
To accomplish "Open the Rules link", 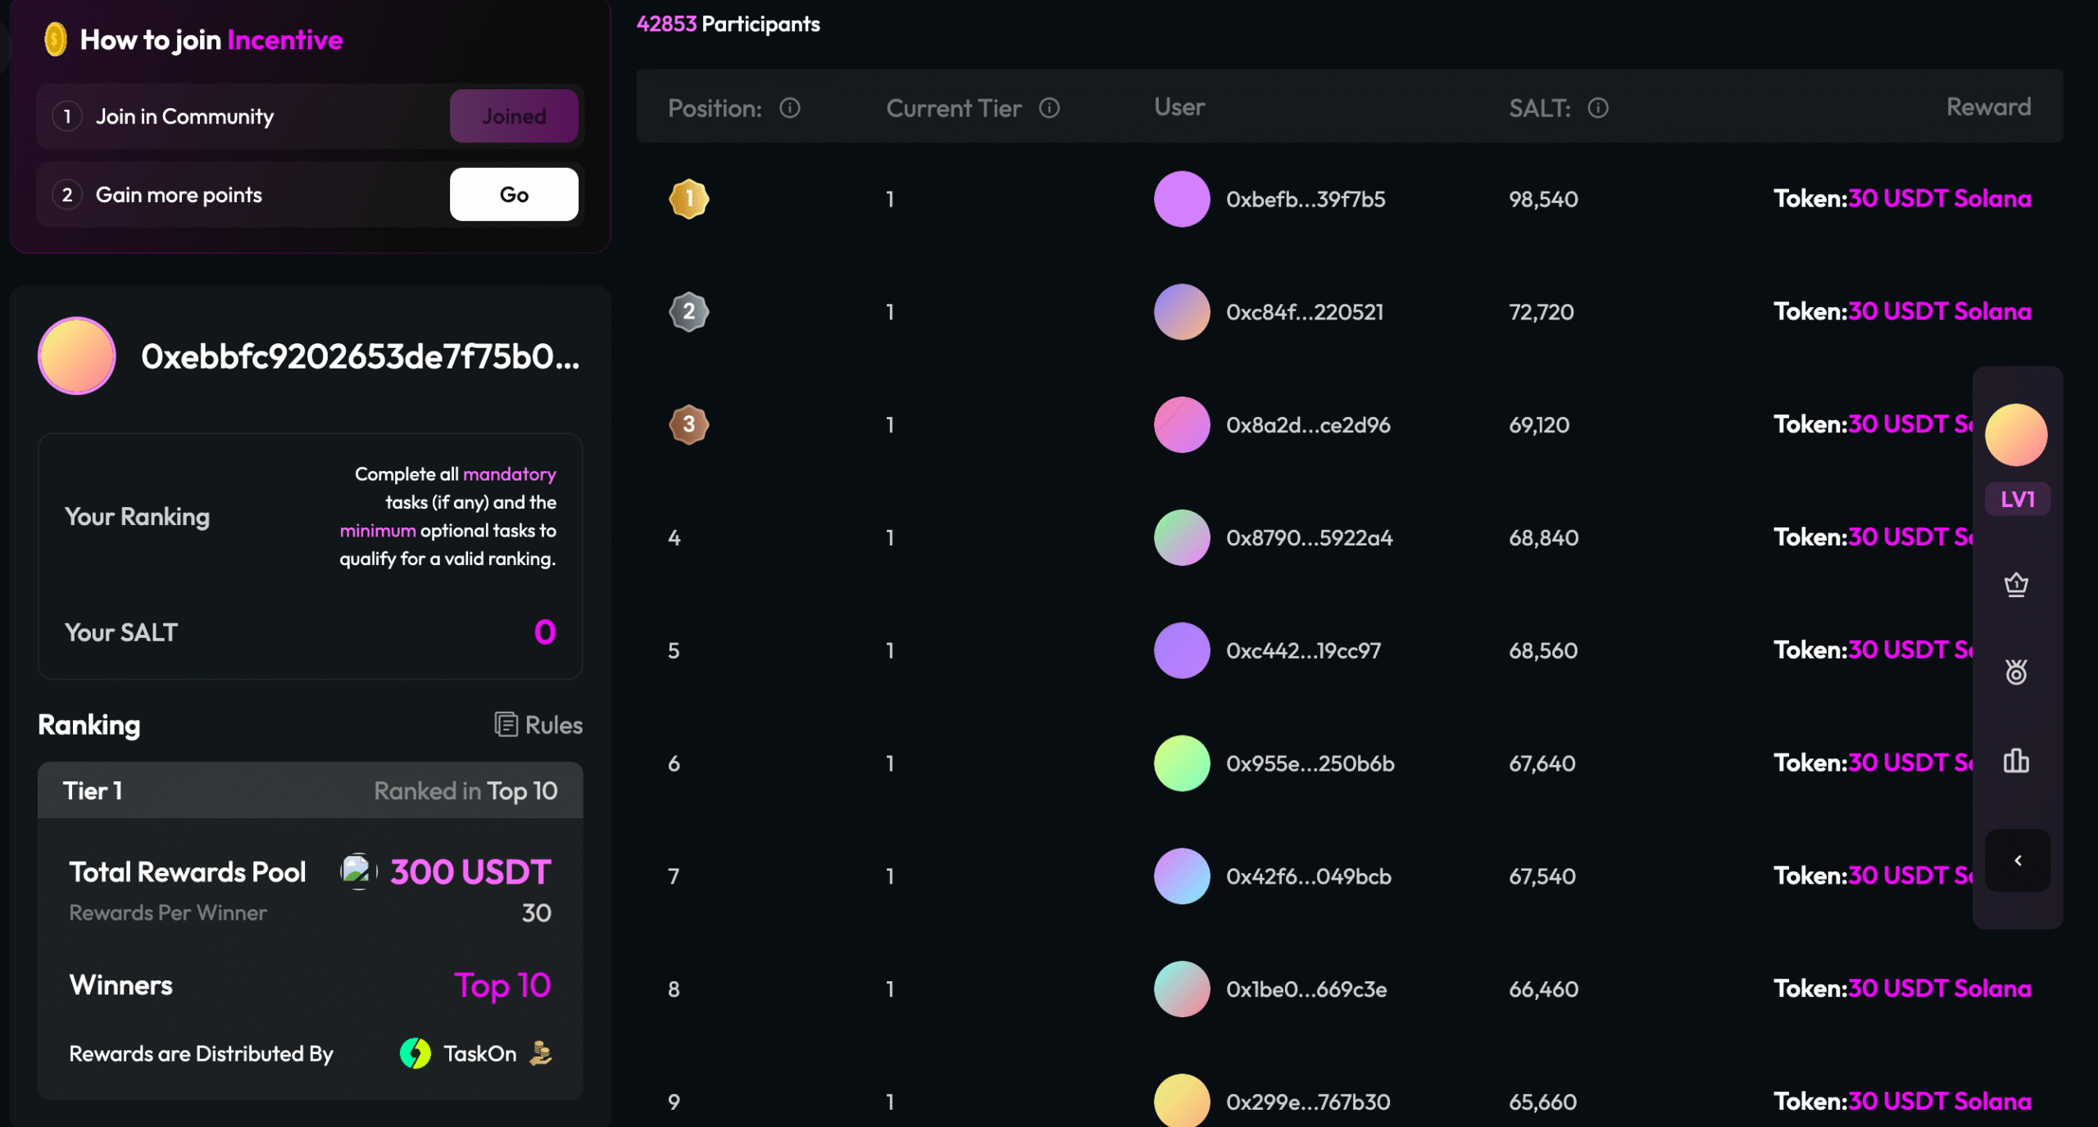I will click(x=539, y=725).
